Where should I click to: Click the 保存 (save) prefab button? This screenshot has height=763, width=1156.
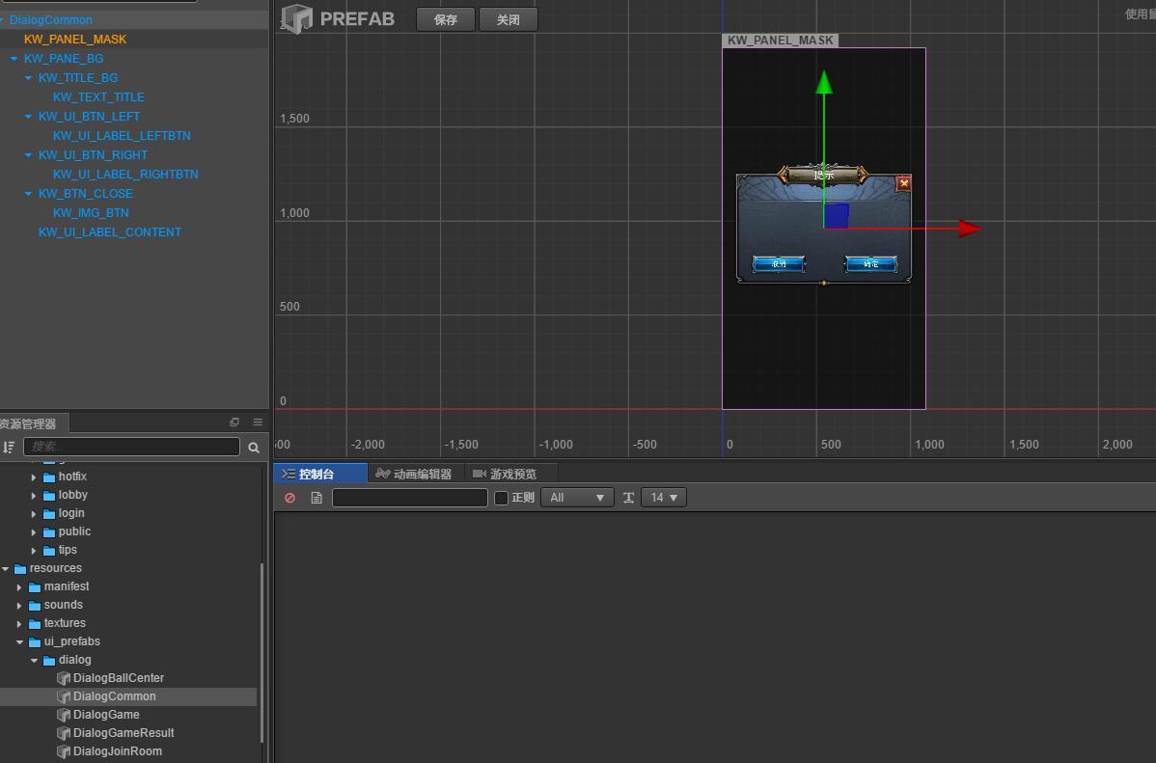[x=445, y=20]
